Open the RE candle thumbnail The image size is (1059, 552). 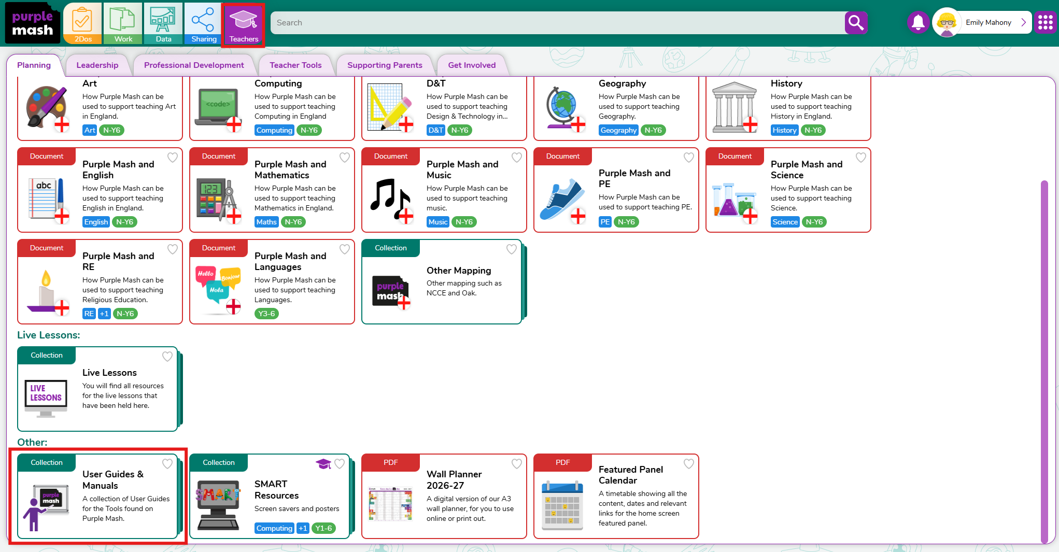tap(48, 292)
